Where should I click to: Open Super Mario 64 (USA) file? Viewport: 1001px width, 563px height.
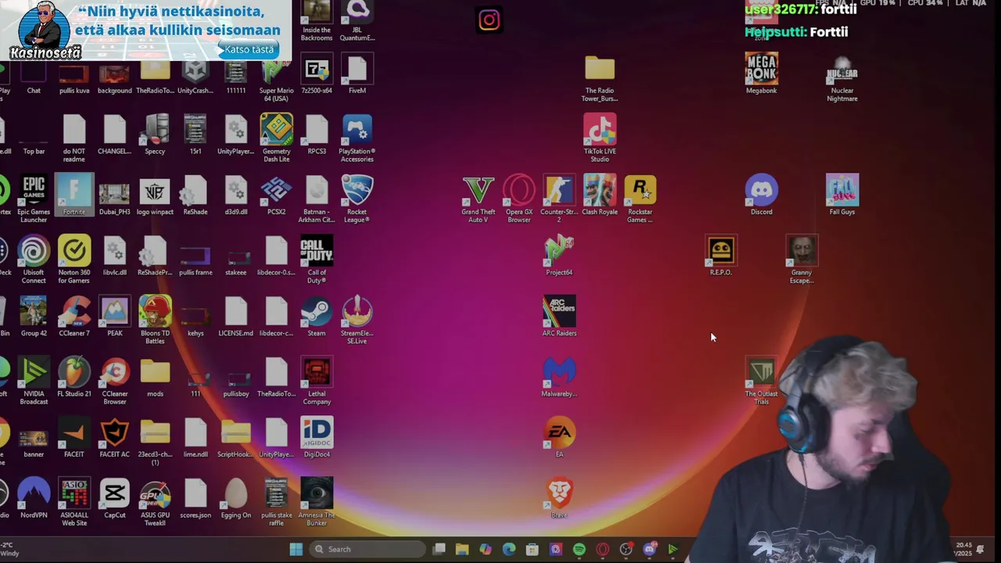(x=276, y=77)
